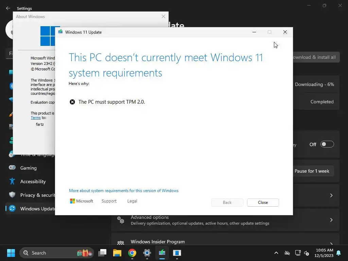
Task: Open About Windows app in the taskbar
Action: pyautogui.click(x=177, y=253)
